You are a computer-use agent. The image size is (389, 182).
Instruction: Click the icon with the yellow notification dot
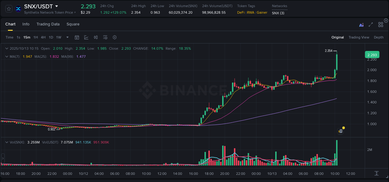pyautogui.click(x=340, y=131)
